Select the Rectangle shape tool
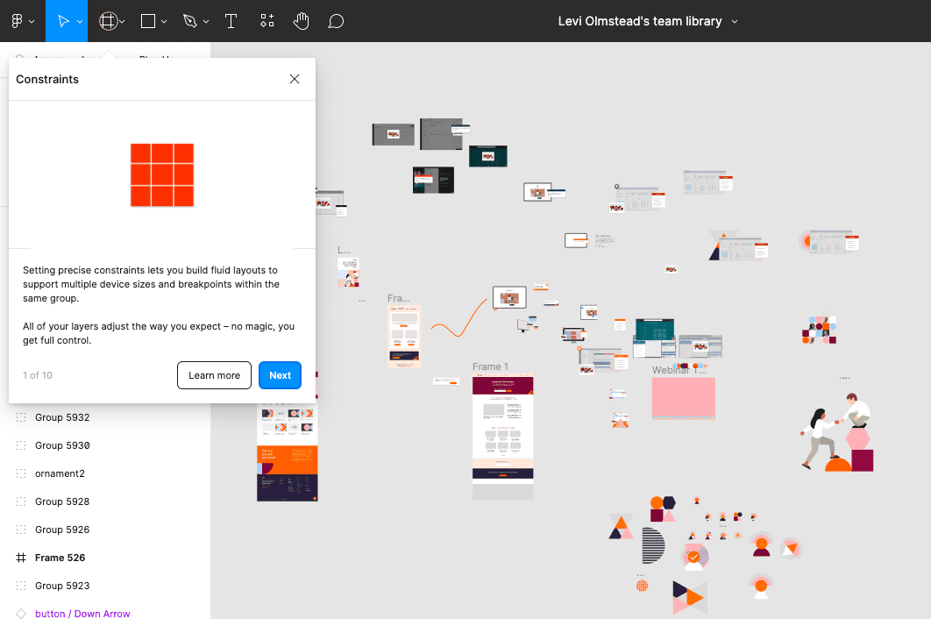This screenshot has width=931, height=619. [x=148, y=21]
